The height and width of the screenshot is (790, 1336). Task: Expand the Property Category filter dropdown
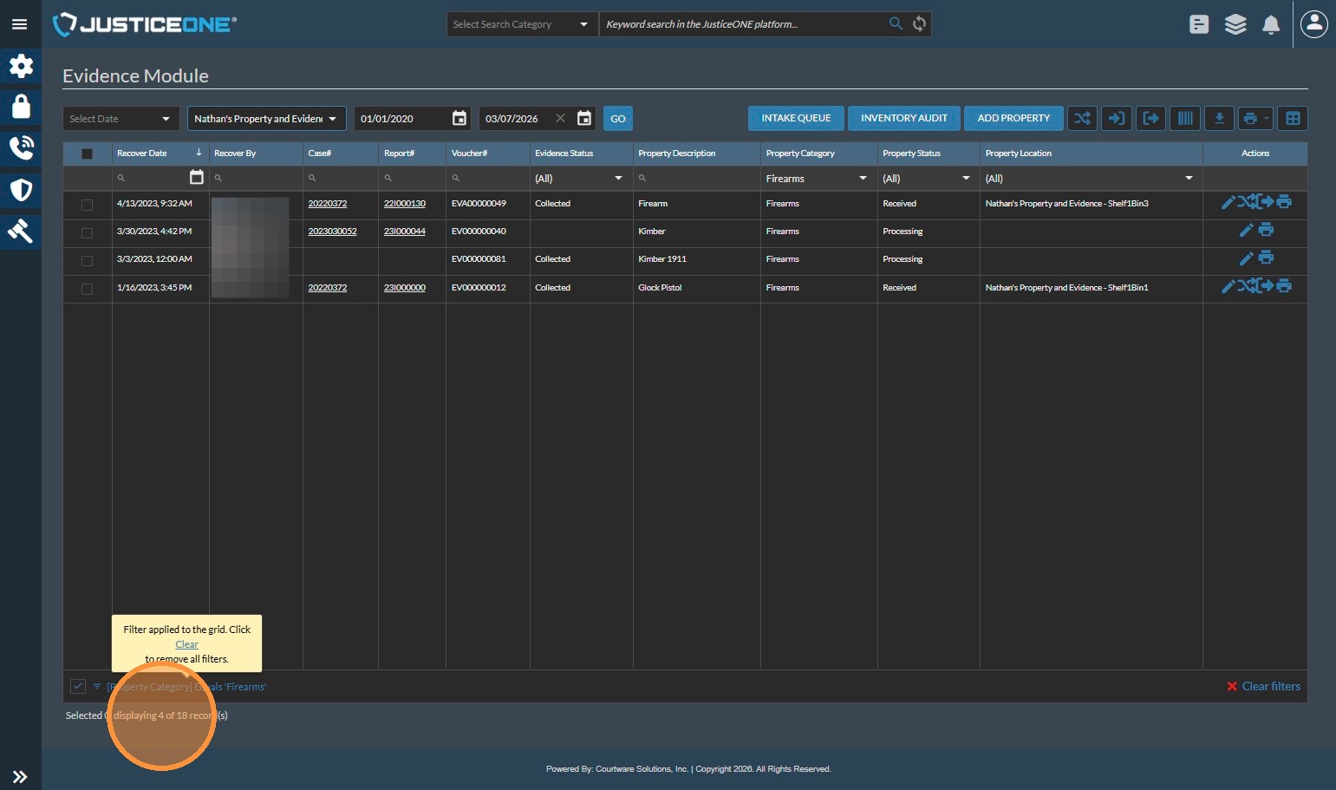click(x=862, y=178)
